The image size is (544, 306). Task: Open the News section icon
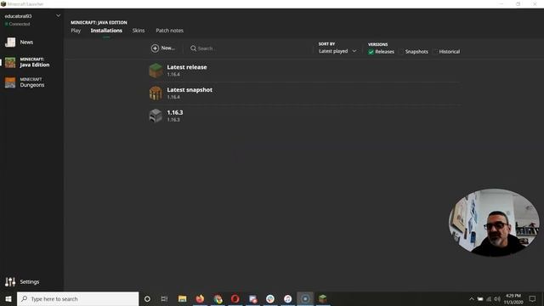(x=10, y=42)
